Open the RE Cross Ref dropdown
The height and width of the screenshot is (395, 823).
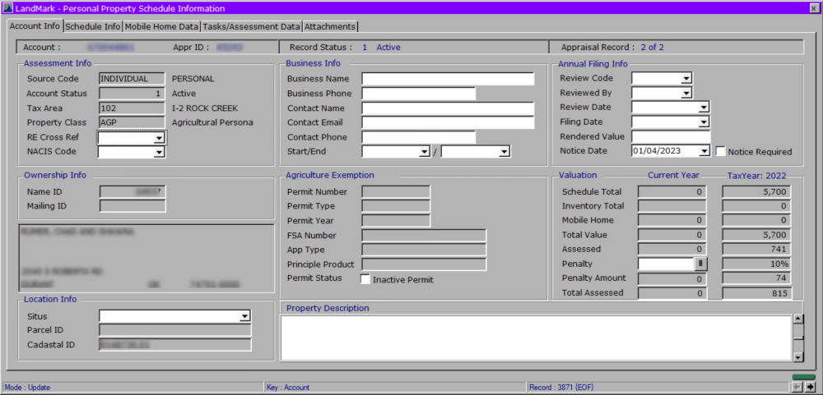(x=159, y=138)
